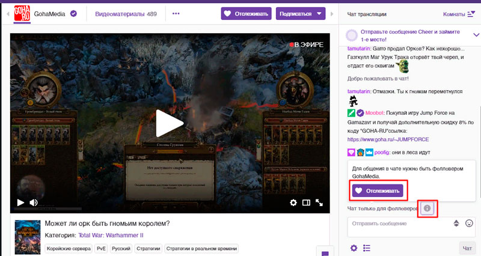Click Moobot's purple verified badge
The width and height of the screenshot is (481, 256).
[360, 113]
